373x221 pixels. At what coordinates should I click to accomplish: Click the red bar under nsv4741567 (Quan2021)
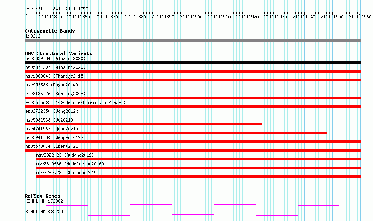tap(176, 133)
